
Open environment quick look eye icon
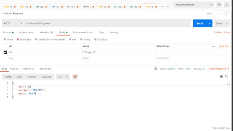tap(219, 5)
